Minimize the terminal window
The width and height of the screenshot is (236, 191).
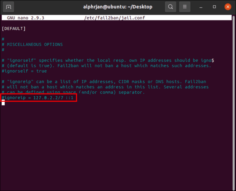(x=201, y=7)
